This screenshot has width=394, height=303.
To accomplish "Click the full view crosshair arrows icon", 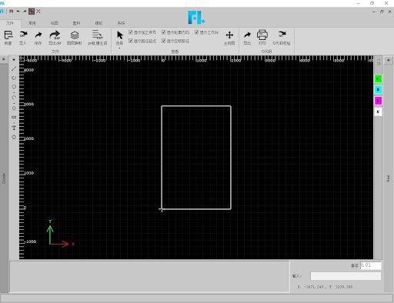I will point(229,35).
